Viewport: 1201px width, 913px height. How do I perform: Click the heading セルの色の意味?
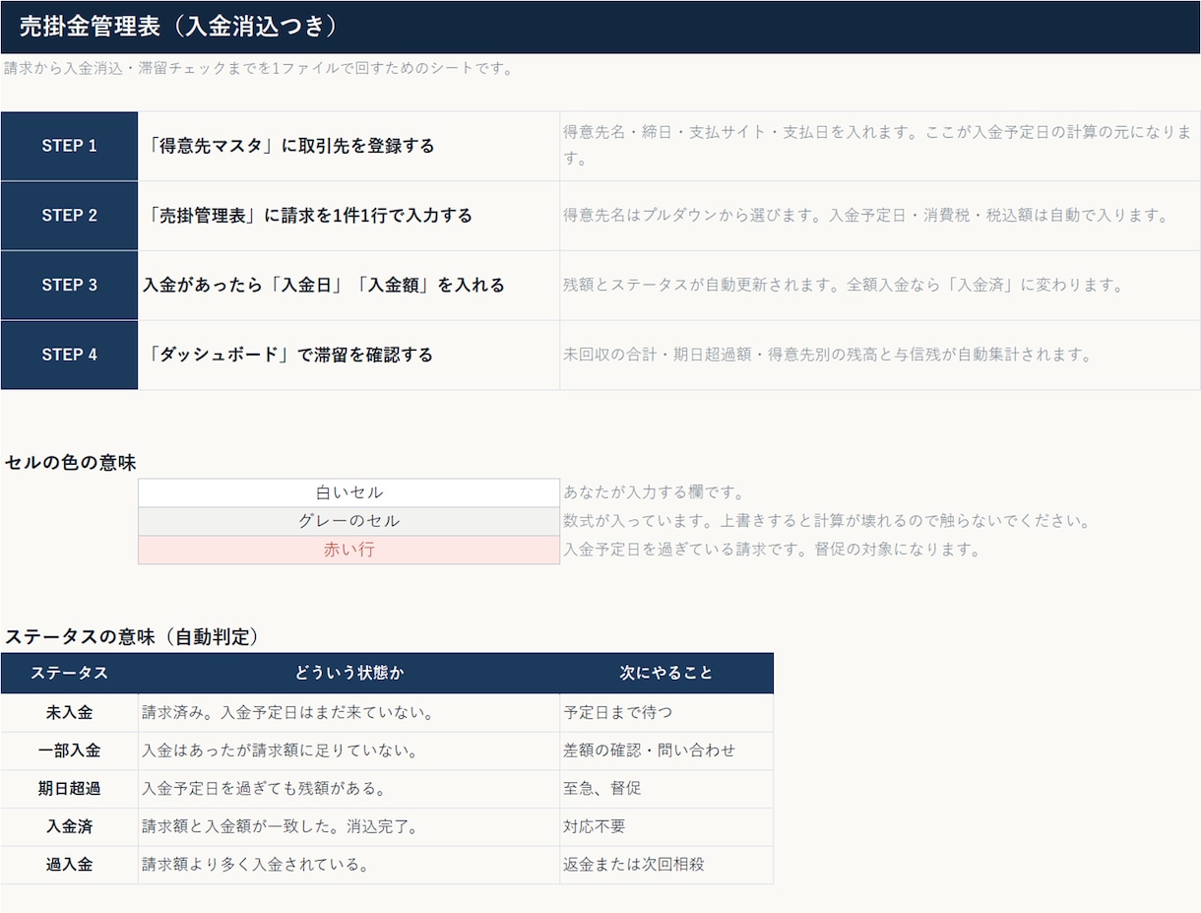pyautogui.click(x=70, y=462)
